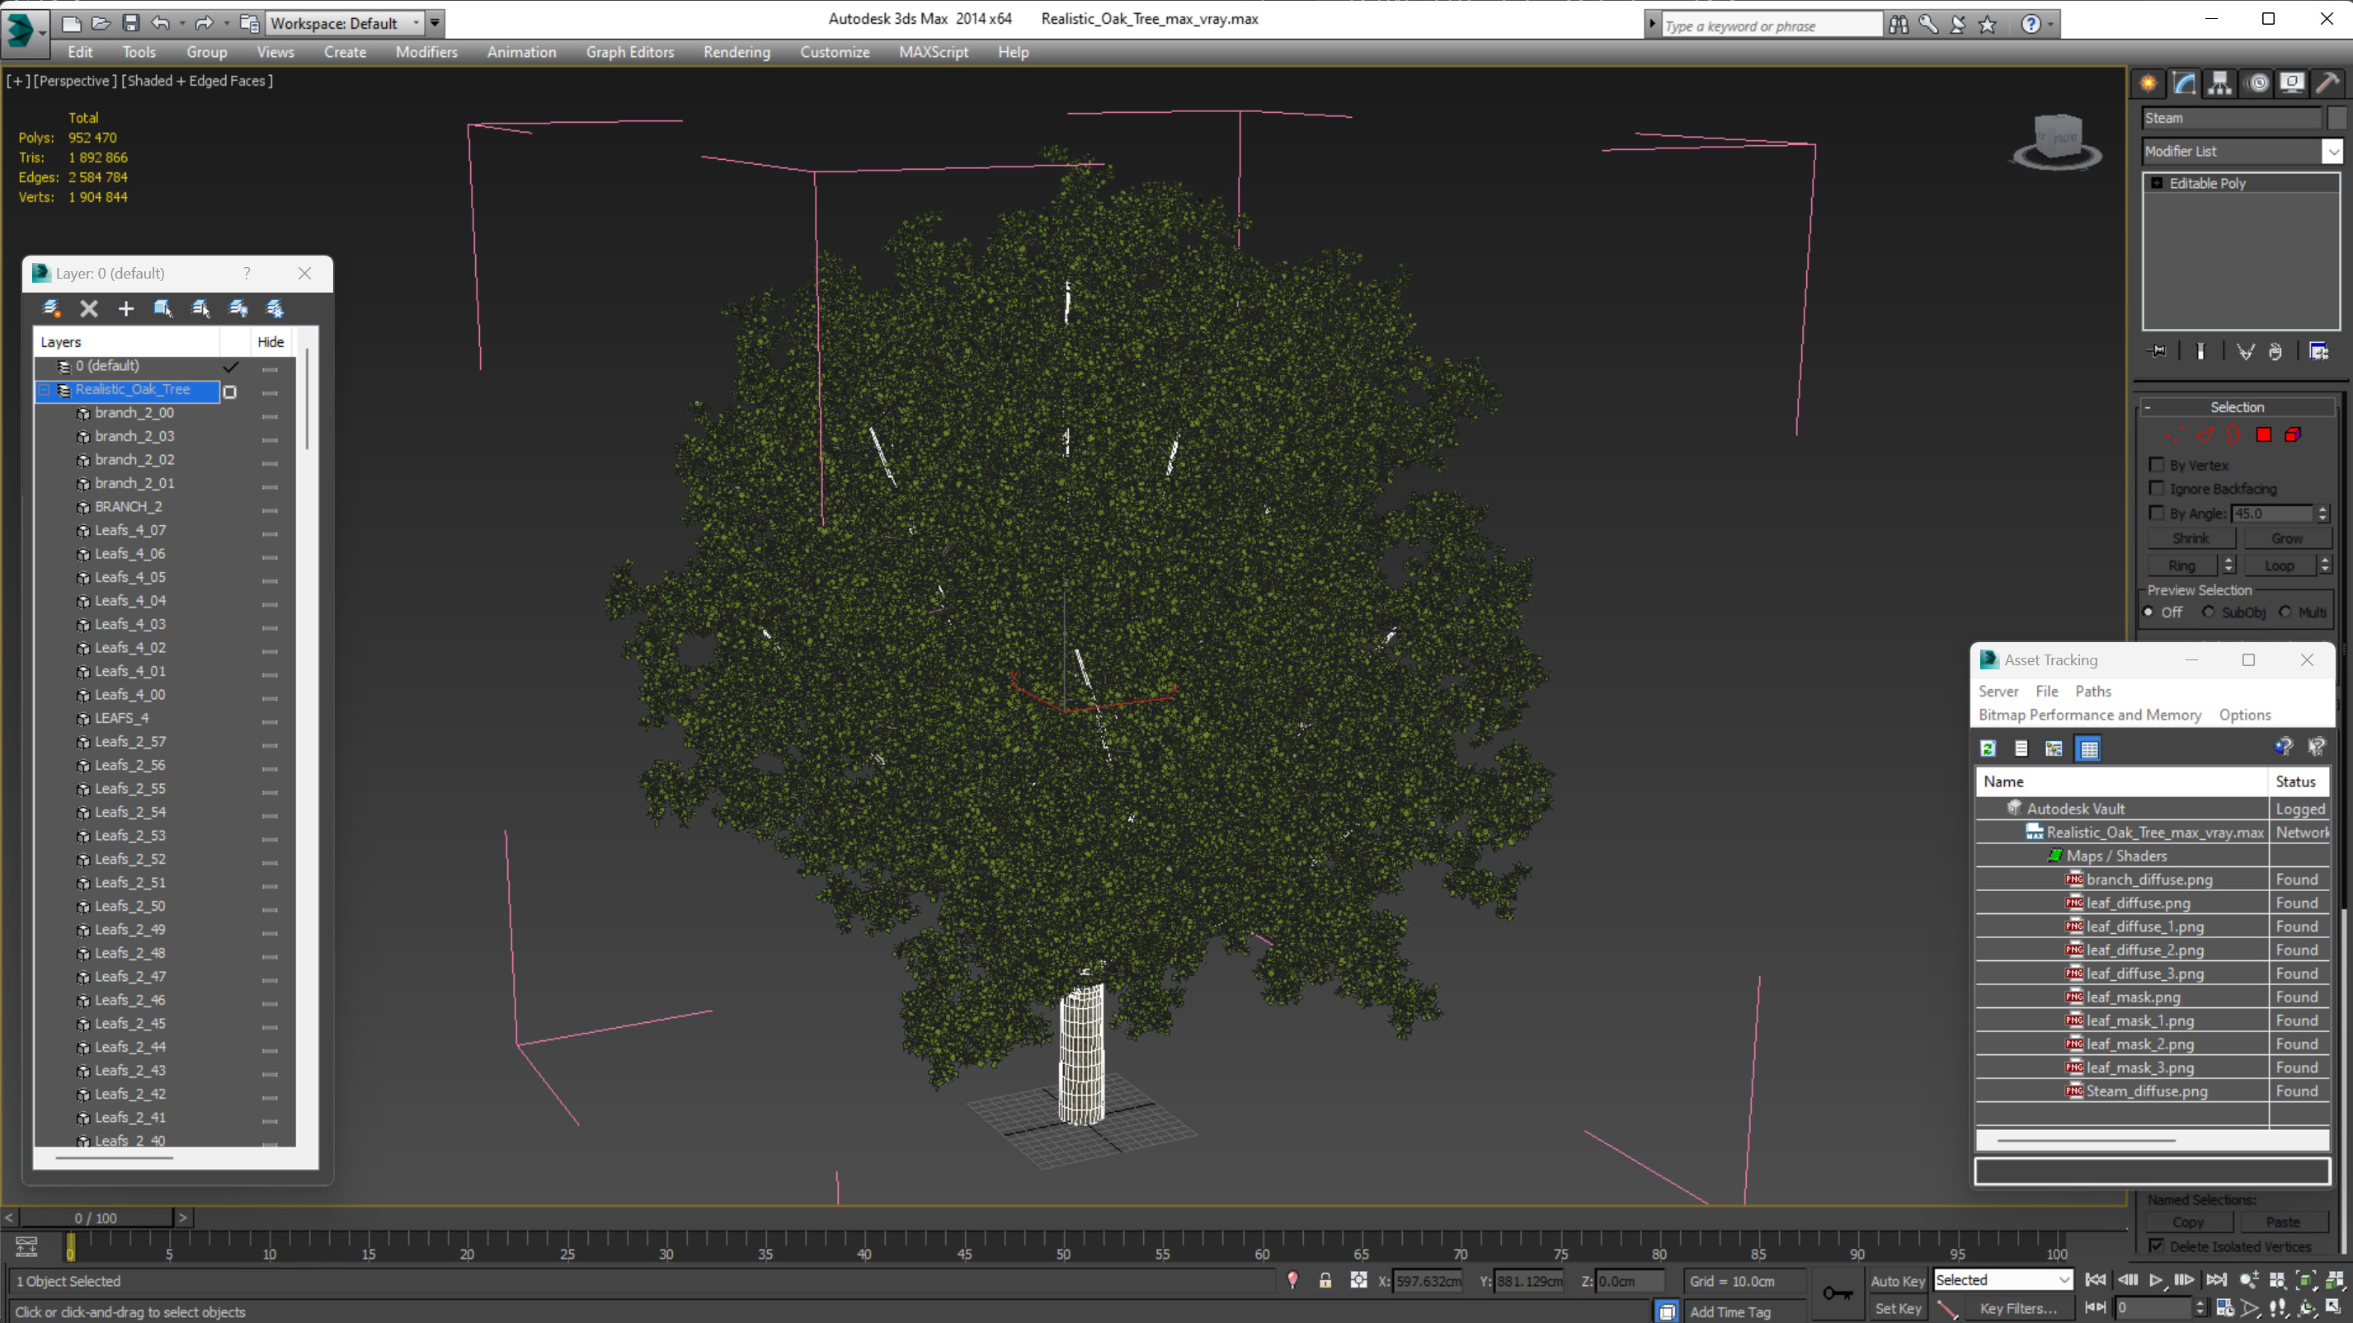Open the MAXScript menu
Viewport: 2353px width, 1323px height.
(x=934, y=52)
